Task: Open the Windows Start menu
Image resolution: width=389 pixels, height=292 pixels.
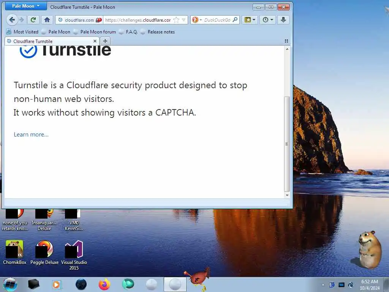Action: 10,284
